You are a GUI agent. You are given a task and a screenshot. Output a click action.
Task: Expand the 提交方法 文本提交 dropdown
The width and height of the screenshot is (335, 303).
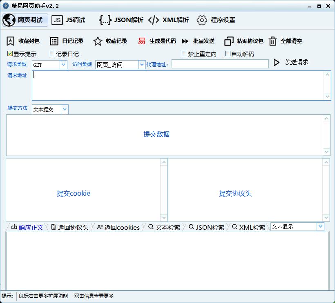65,110
